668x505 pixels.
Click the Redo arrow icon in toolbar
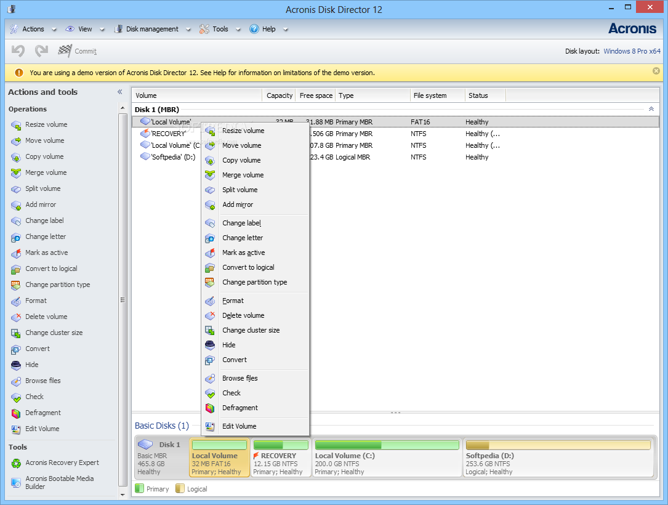click(41, 51)
